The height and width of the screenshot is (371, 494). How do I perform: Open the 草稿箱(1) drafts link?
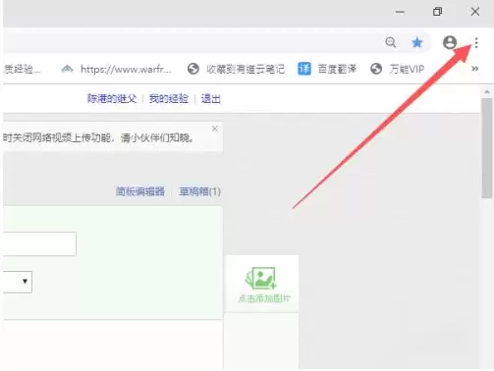click(200, 191)
